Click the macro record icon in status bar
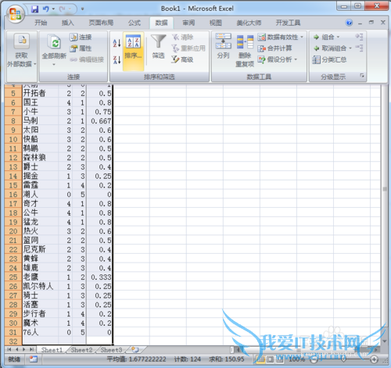The height and width of the screenshot is (368, 391). coord(34,359)
